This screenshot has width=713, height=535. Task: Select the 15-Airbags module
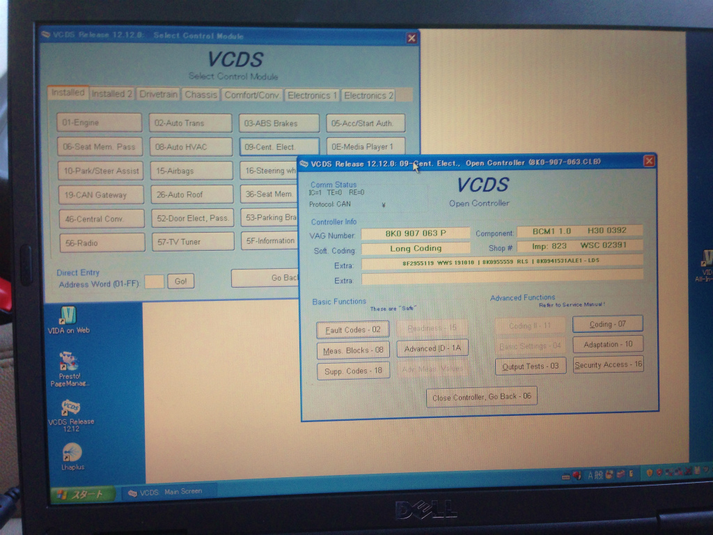pos(191,171)
